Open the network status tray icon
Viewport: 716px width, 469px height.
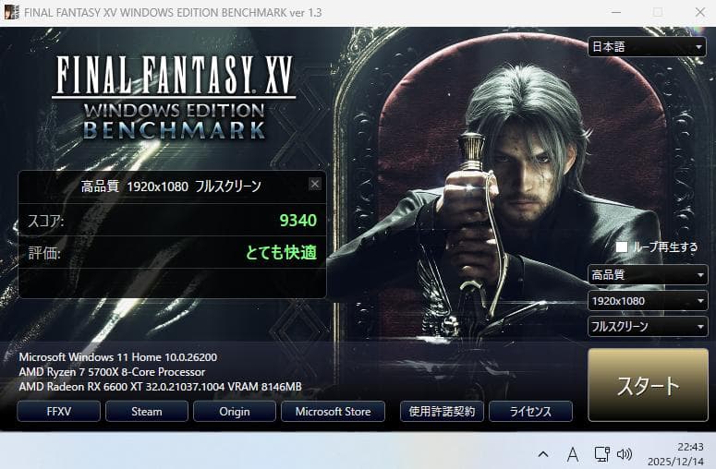coord(601,454)
